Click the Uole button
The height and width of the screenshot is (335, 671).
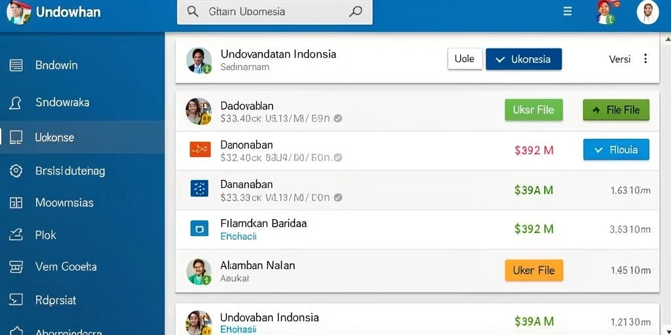(465, 59)
